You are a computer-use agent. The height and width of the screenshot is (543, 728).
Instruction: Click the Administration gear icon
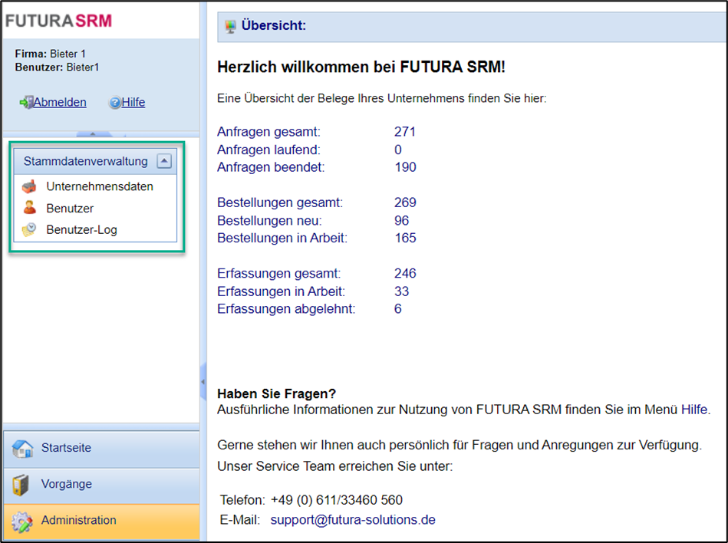21,521
